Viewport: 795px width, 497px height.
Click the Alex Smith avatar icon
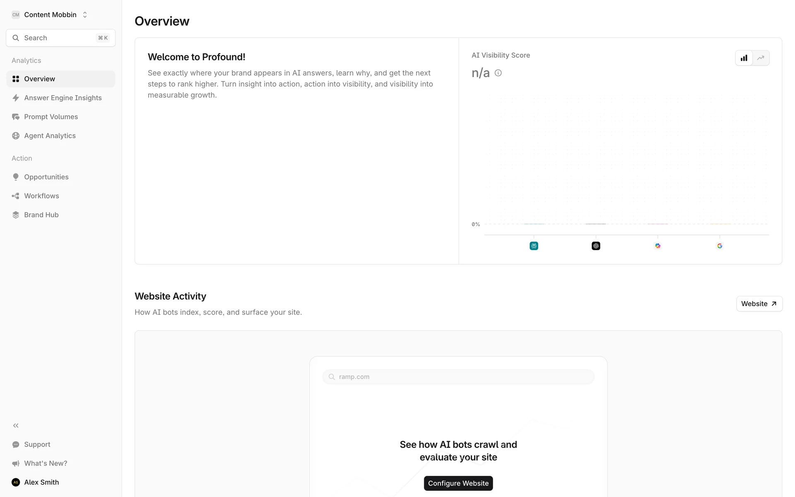pos(16,482)
